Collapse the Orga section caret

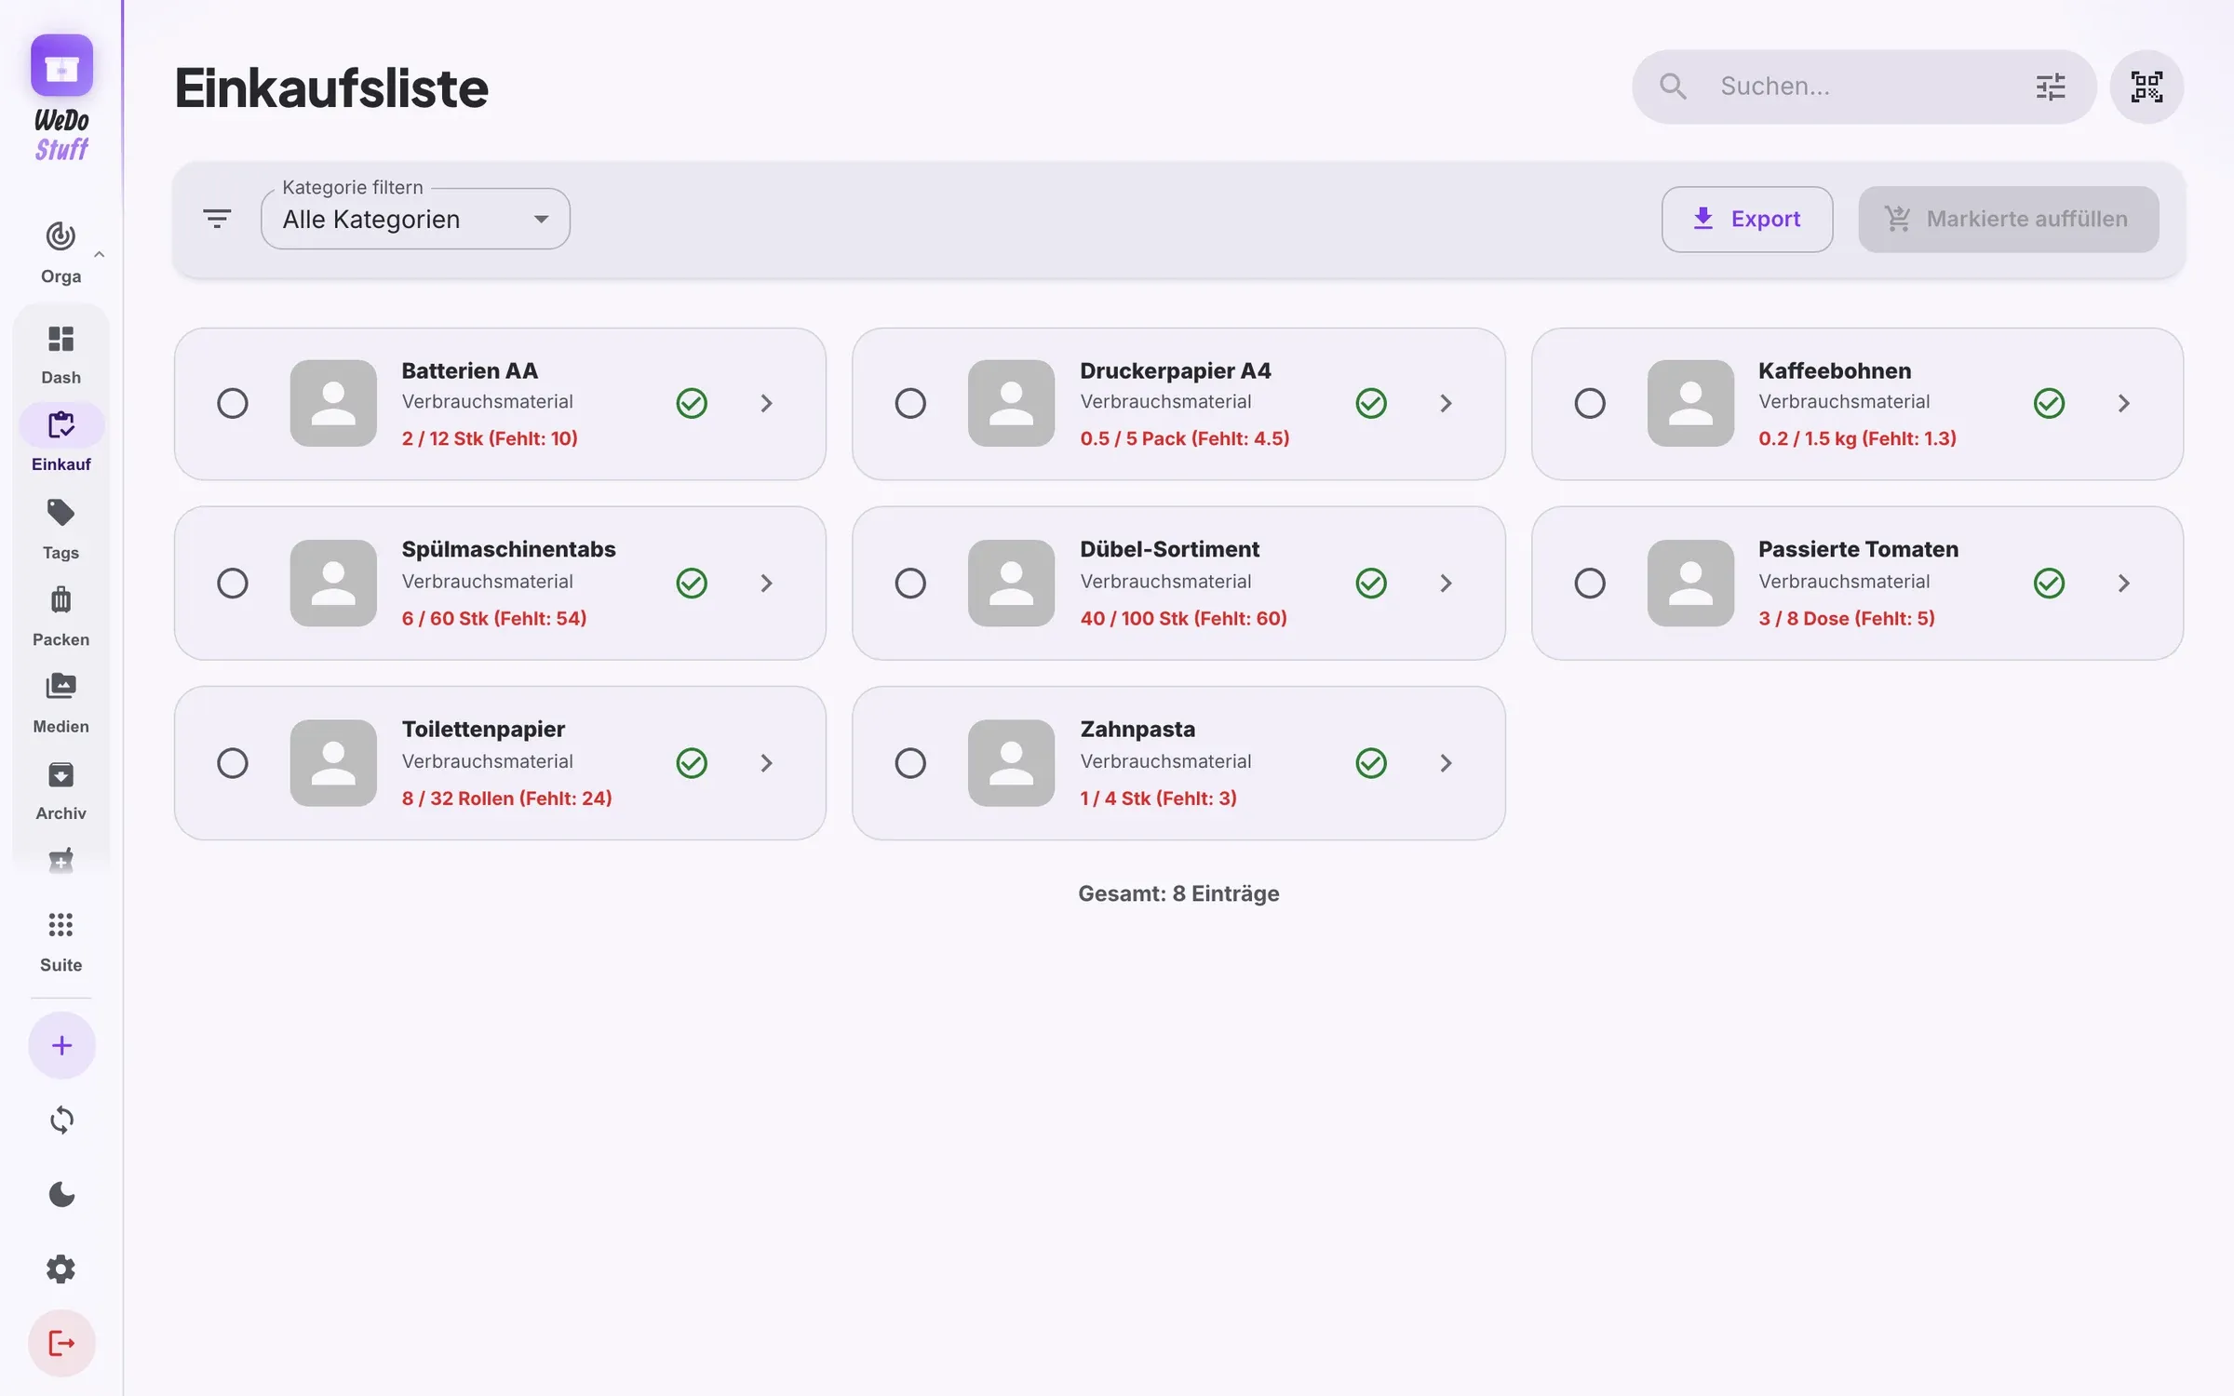coord(100,254)
